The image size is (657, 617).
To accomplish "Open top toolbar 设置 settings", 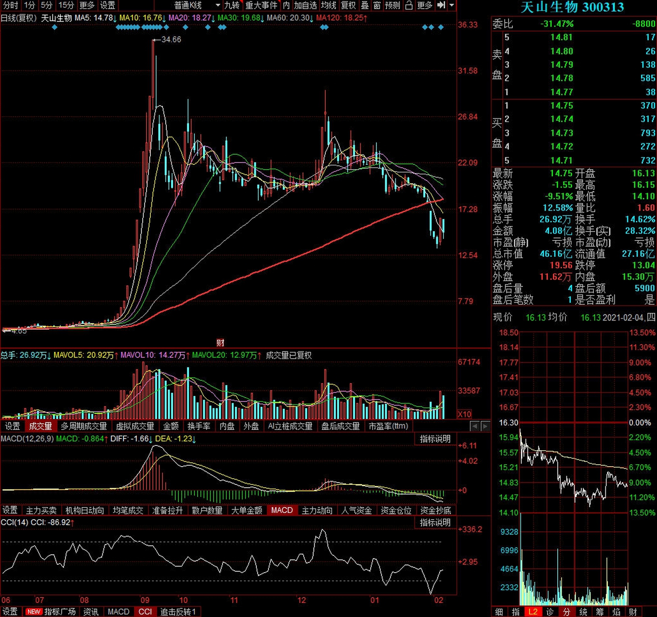I will coord(107,5).
